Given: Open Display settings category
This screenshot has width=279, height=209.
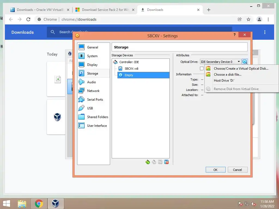Looking at the screenshot, I should 93,65.
